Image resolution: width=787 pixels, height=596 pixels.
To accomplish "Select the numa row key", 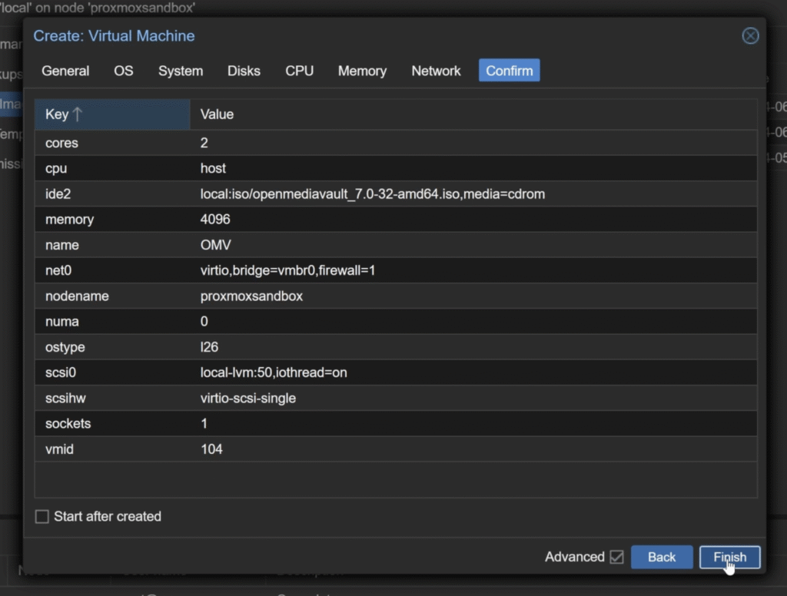I will click(61, 322).
